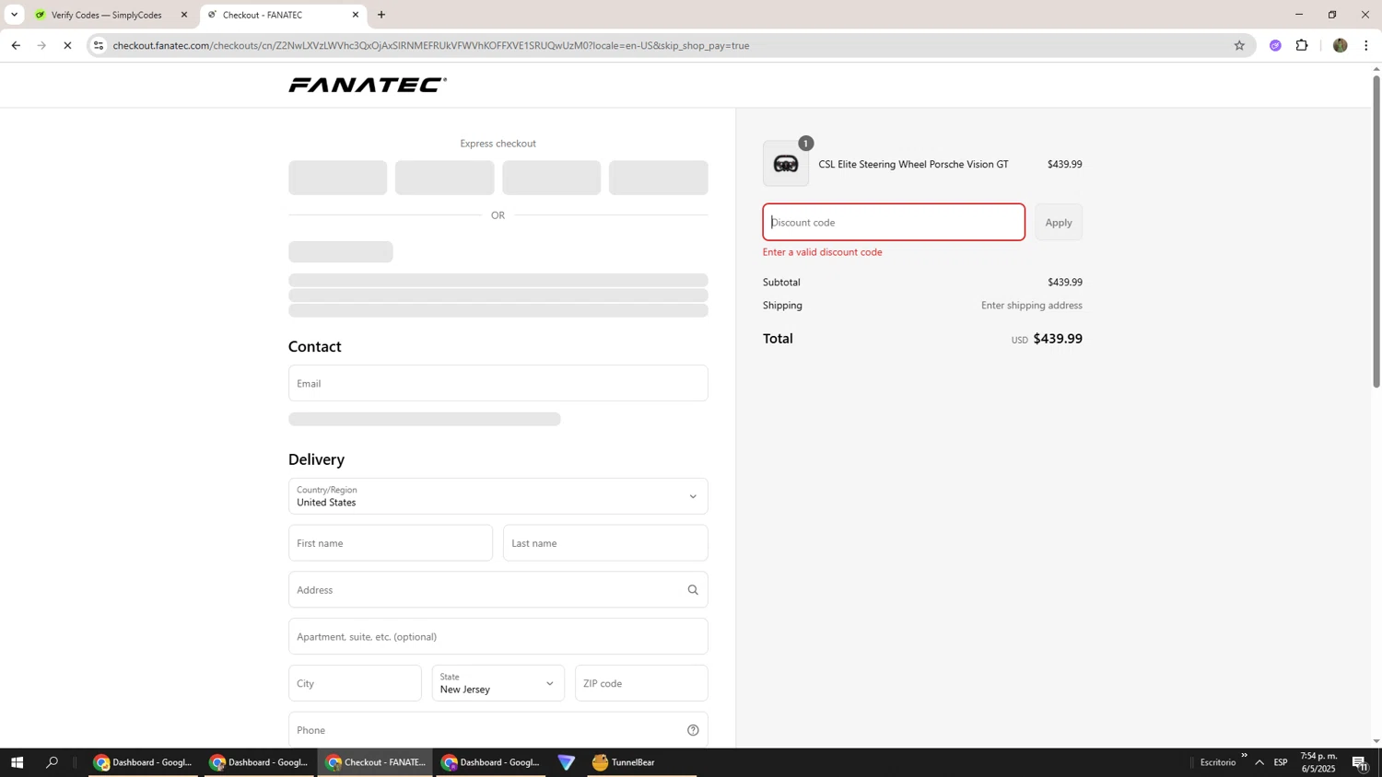Open the first Dashboard Chrome taskbar window
The width and height of the screenshot is (1382, 777).
[143, 762]
